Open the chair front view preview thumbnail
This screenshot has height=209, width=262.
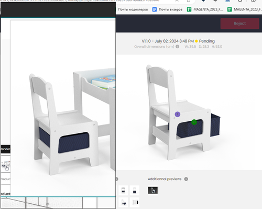[123, 190]
